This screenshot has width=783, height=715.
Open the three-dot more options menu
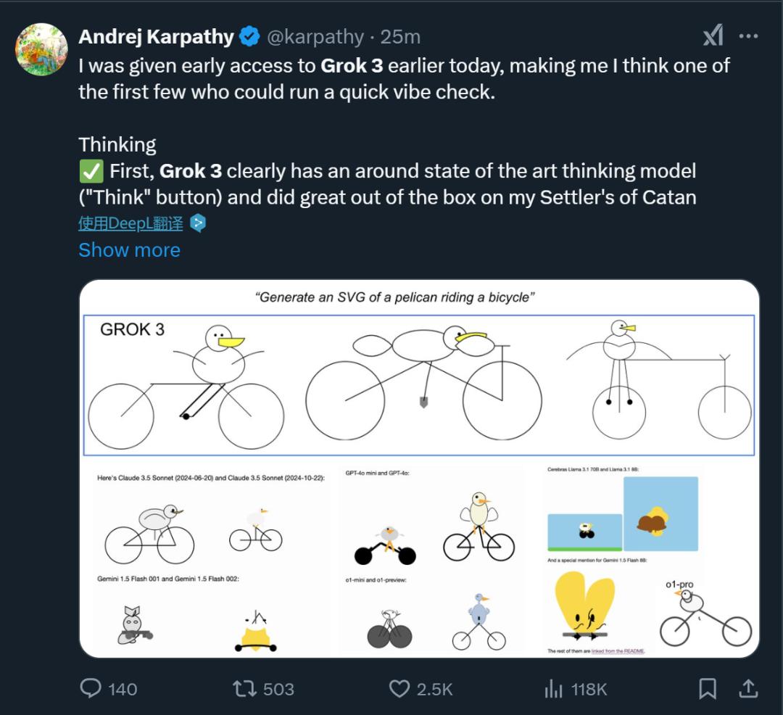tap(748, 36)
